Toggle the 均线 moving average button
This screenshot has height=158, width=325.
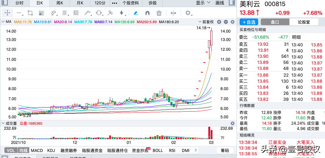coord(23,150)
